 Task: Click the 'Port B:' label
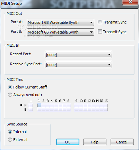[17, 31]
